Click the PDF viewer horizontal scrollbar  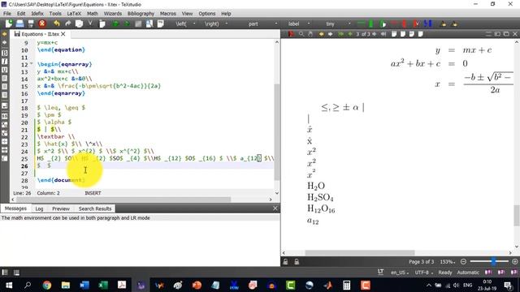360,252
